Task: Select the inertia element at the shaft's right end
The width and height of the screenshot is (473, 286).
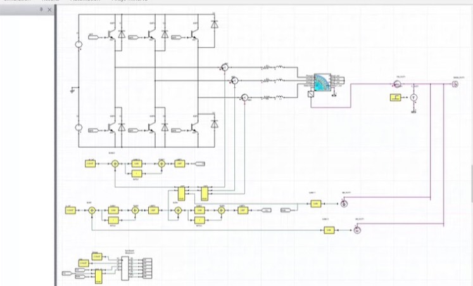Action: tap(455, 84)
